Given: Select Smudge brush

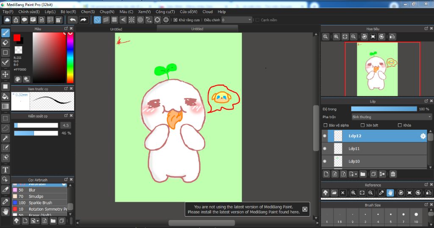Looking at the screenshot, I should [x=39, y=197].
